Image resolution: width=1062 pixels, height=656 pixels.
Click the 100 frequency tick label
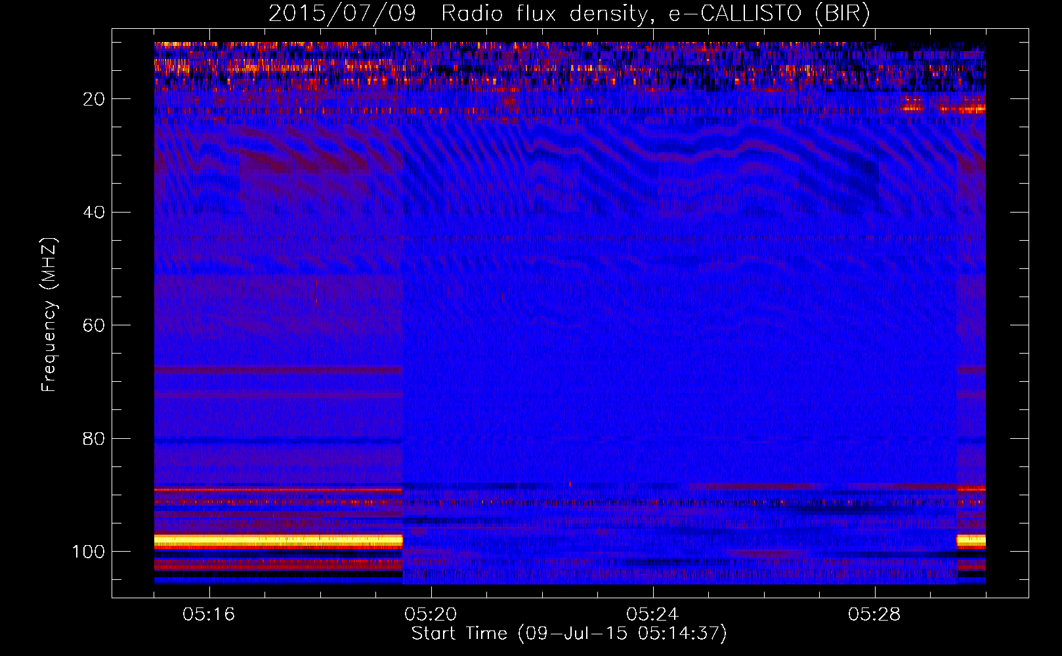coord(89,552)
